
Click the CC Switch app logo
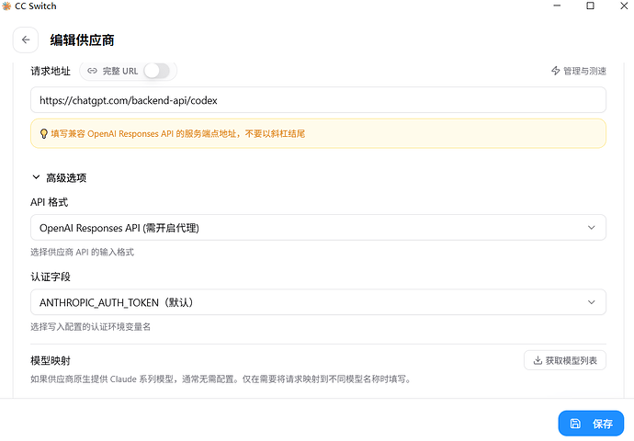(6, 6)
